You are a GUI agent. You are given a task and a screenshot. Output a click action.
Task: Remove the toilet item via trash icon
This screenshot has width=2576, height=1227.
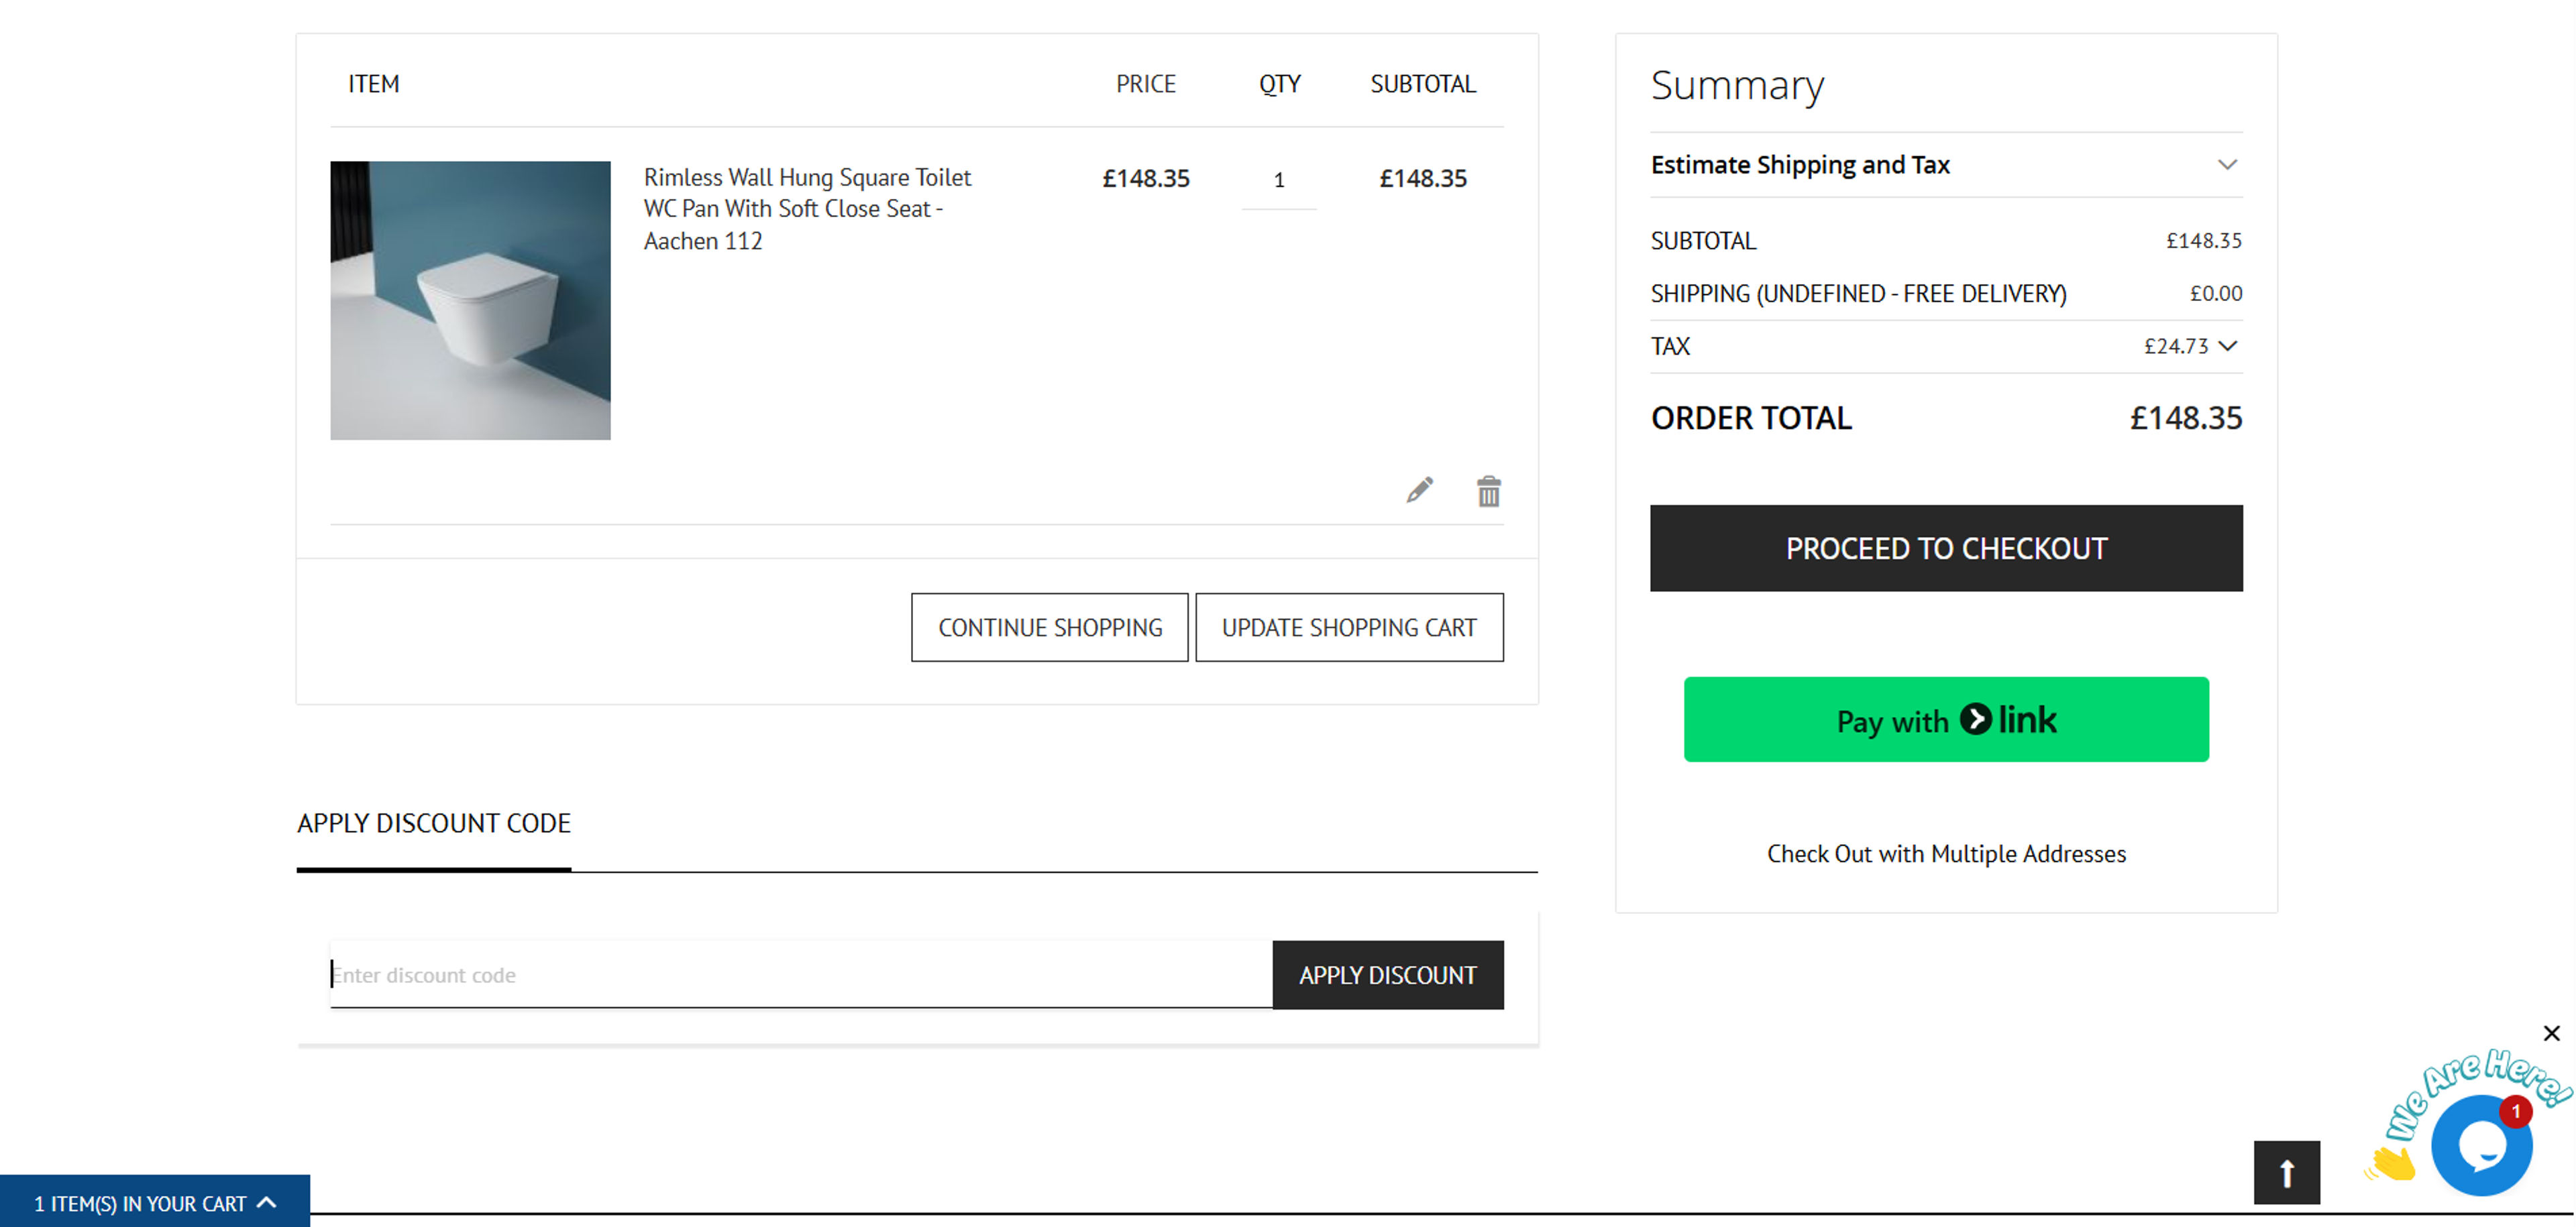click(1488, 491)
